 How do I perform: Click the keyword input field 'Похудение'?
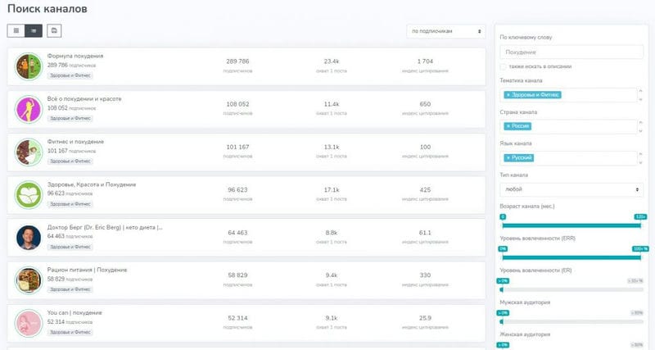click(x=571, y=52)
